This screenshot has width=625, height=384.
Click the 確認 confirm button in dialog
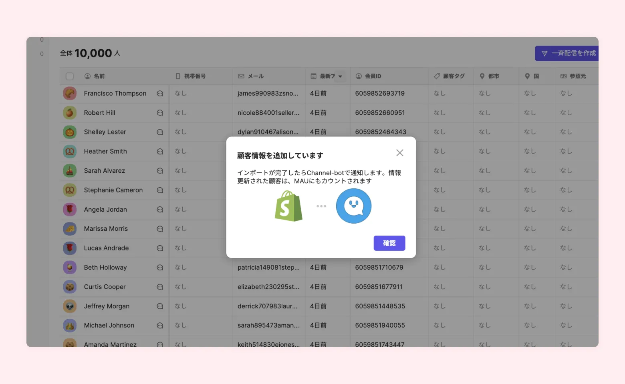(x=389, y=243)
